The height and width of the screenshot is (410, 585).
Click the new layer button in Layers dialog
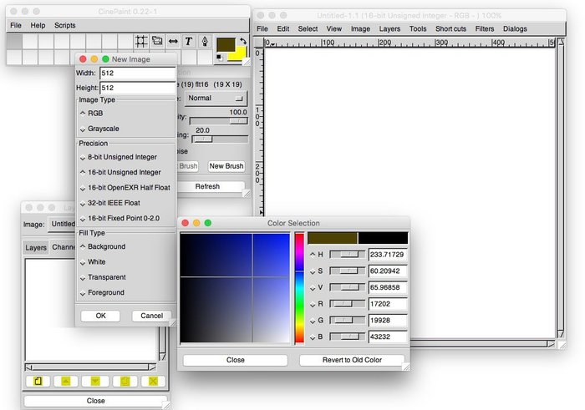[x=38, y=381]
